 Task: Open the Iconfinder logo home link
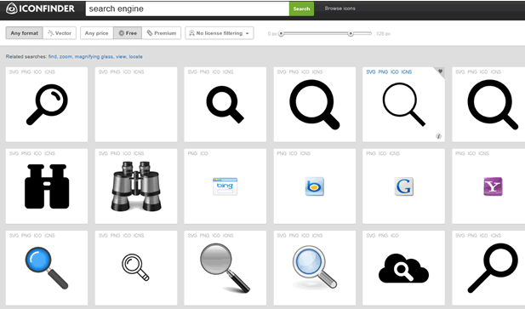(40, 9)
